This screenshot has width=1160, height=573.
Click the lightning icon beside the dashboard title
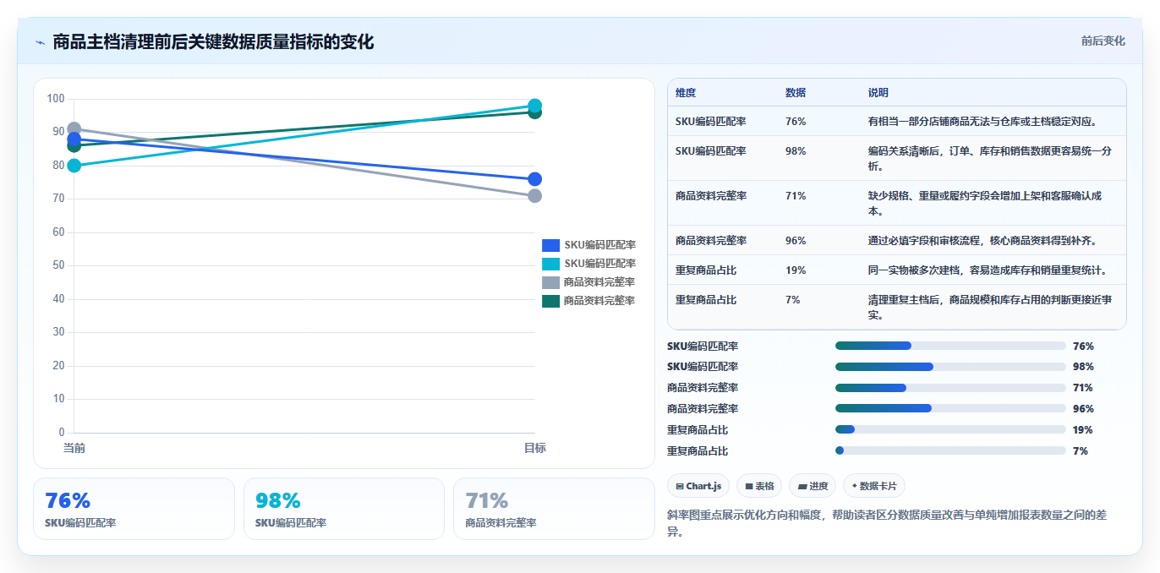pos(41,42)
